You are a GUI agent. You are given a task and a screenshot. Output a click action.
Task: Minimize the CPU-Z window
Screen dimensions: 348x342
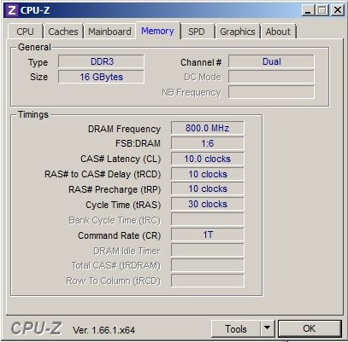point(309,10)
